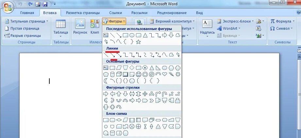Select the flowchart Display shape in the last row

pos(125,133)
